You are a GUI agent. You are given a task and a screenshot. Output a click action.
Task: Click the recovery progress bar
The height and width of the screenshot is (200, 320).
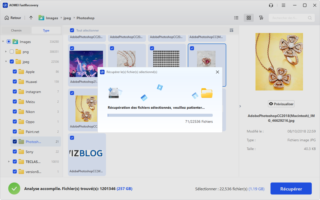coord(160,115)
